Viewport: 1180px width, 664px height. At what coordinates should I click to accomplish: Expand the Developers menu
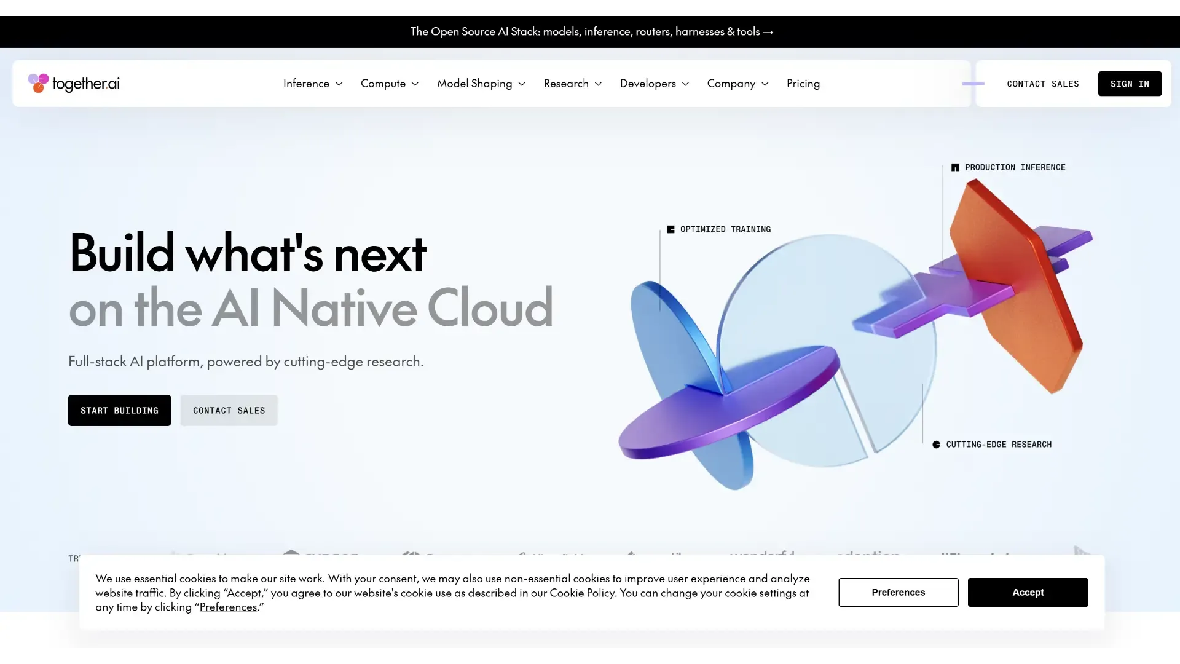(x=655, y=84)
